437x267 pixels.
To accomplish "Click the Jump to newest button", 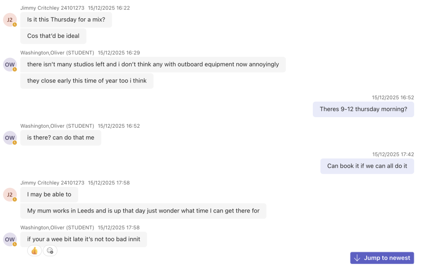I will (382, 258).
